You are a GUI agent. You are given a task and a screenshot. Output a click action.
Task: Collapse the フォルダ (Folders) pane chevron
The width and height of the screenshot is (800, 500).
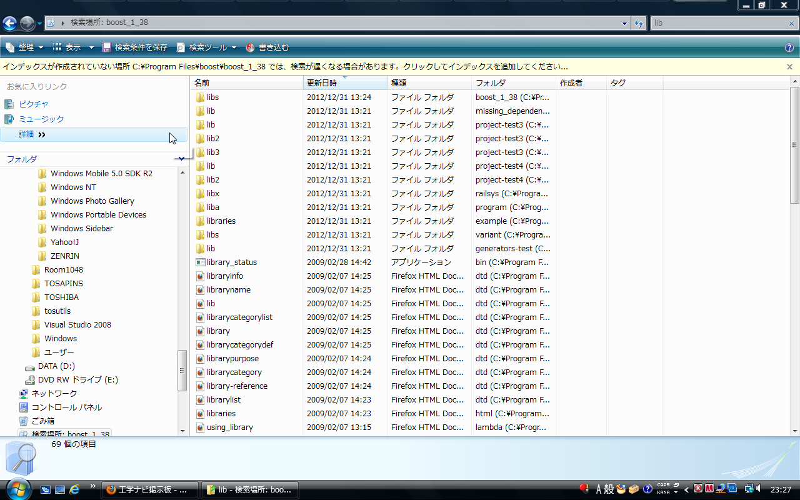click(x=181, y=159)
